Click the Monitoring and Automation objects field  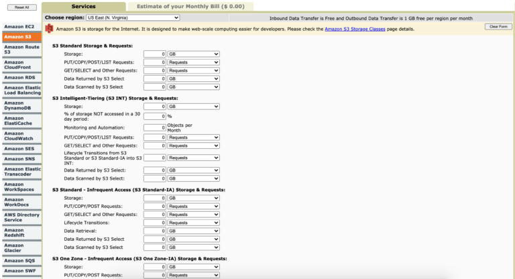pyautogui.click(x=155, y=127)
